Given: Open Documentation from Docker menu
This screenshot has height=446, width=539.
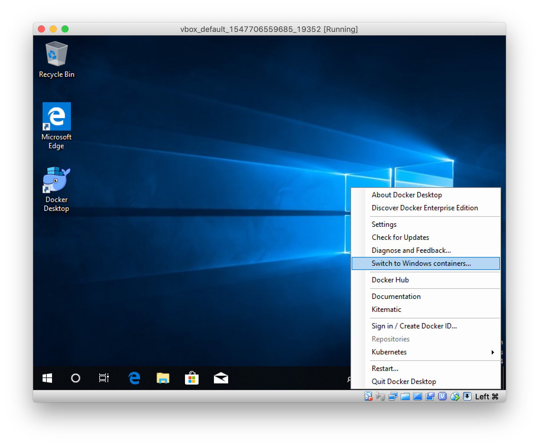Looking at the screenshot, I should tap(396, 297).
